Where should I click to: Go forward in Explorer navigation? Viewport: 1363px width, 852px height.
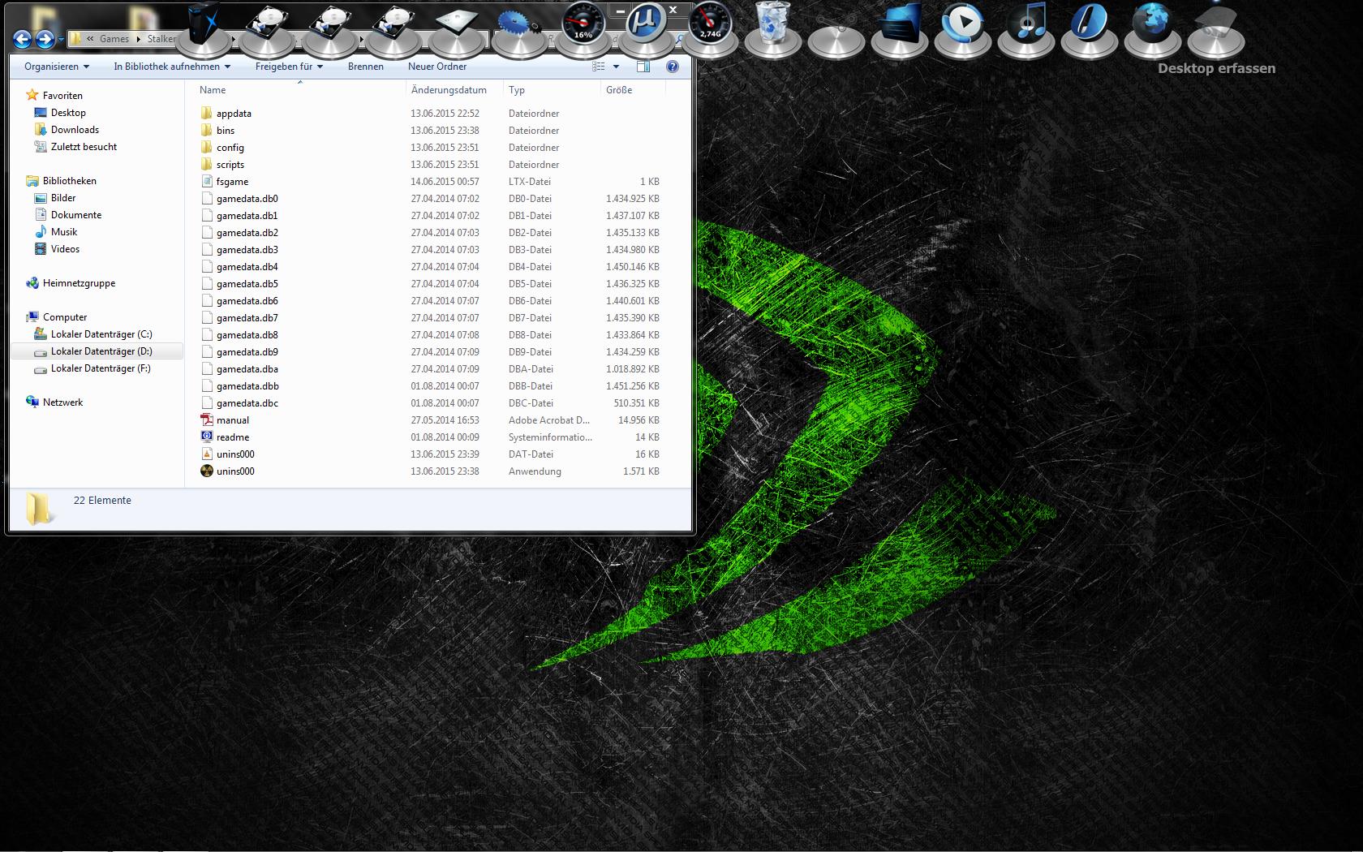[x=45, y=39]
